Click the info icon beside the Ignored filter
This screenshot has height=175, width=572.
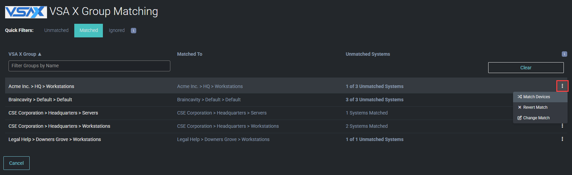point(134,31)
